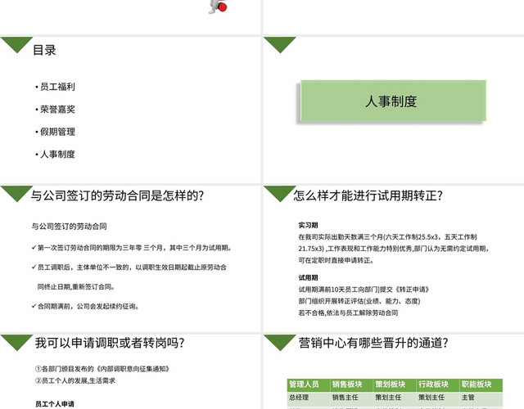Screen dimensions: 524x409
Task: Click the bold label 员工个人申请
Action: tap(55, 404)
